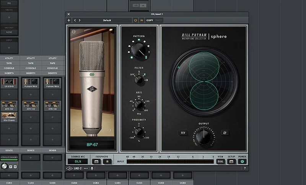
Task: Click the microphone icon in plugin footer
Action: pyautogui.click(x=92, y=169)
